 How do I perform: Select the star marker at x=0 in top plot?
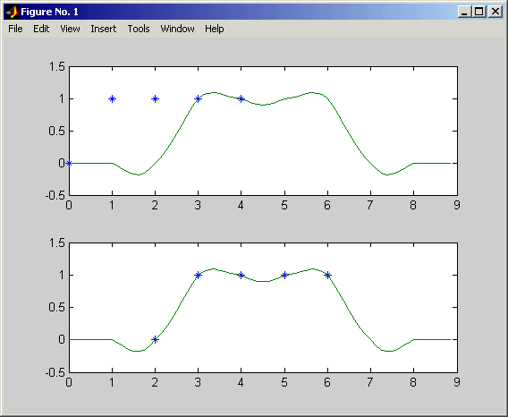click(x=69, y=163)
